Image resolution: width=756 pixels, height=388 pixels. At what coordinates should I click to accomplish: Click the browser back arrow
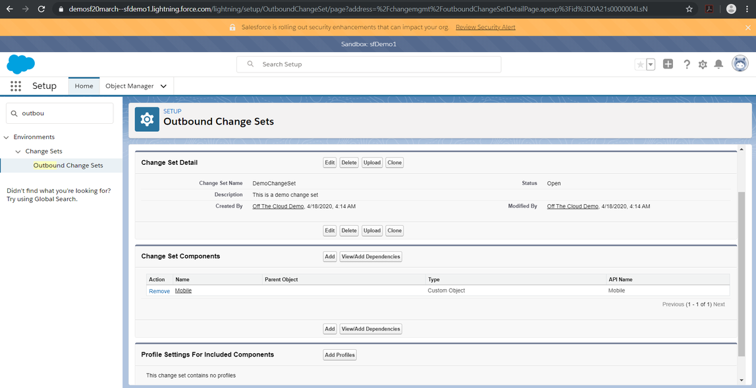click(x=9, y=9)
